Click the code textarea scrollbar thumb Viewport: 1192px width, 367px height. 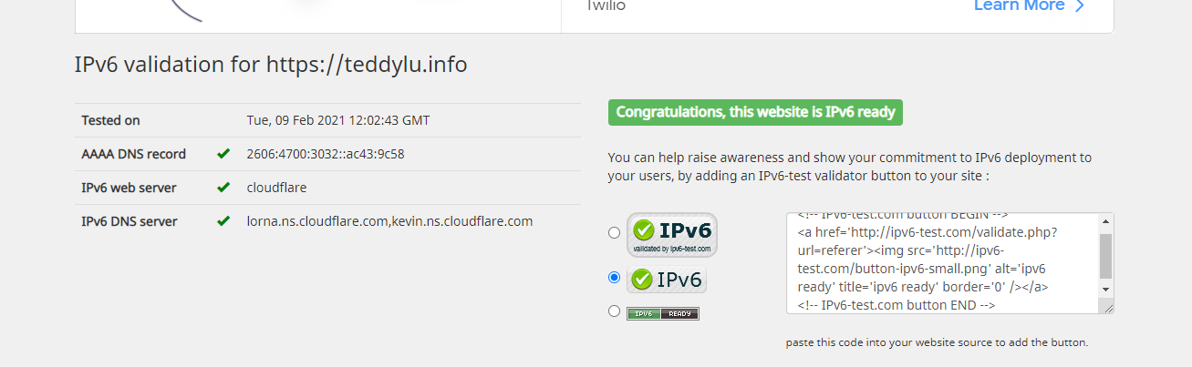click(x=1106, y=256)
